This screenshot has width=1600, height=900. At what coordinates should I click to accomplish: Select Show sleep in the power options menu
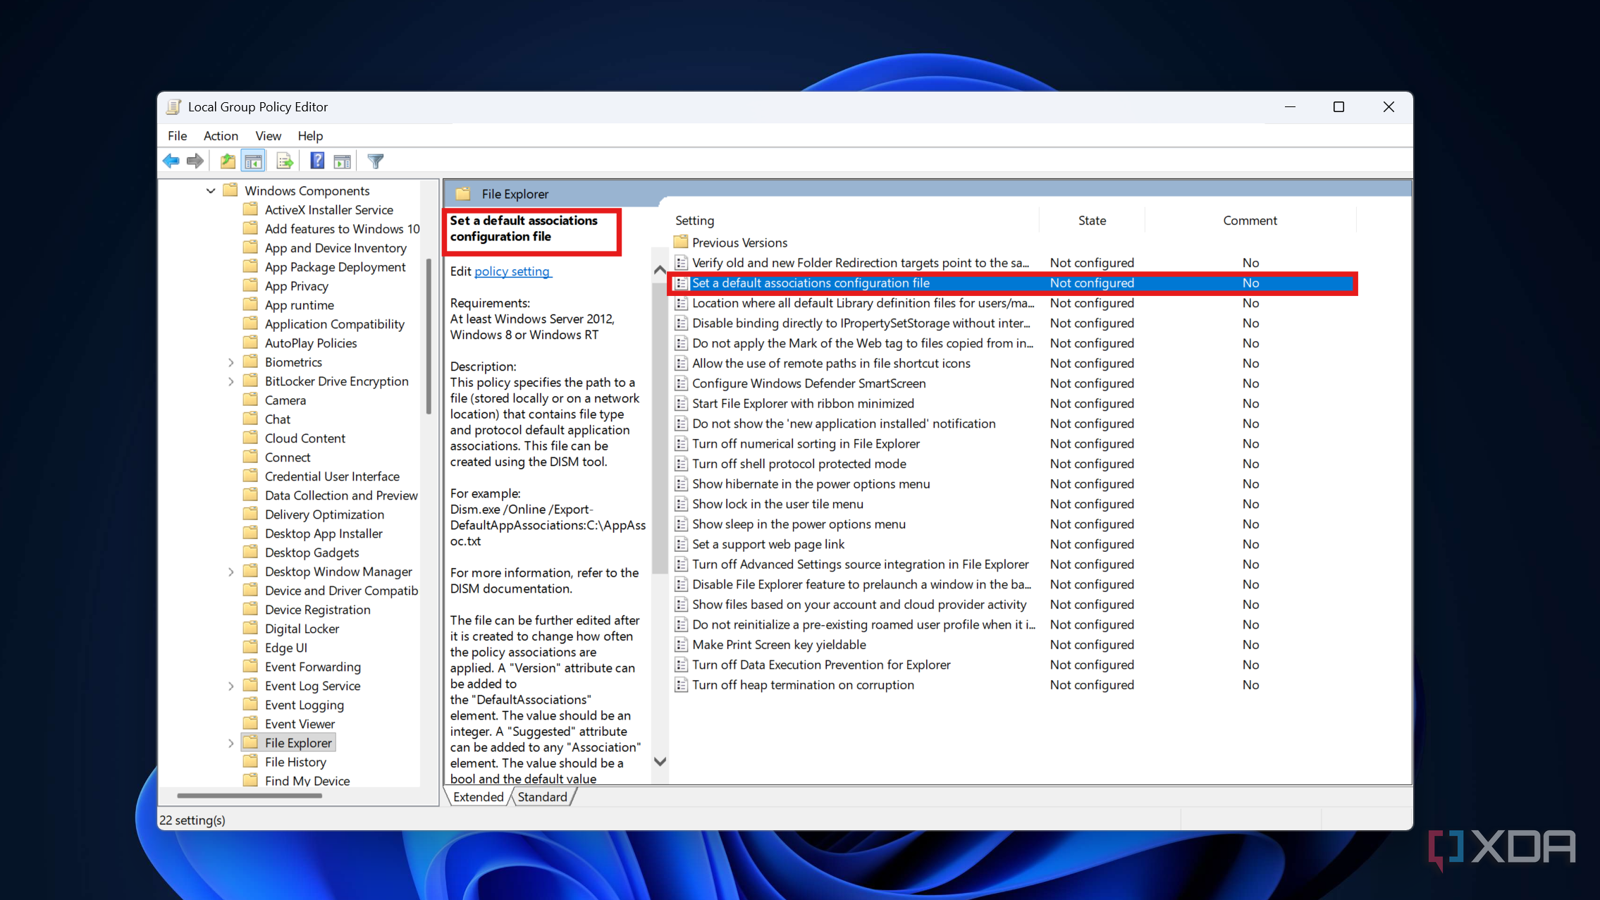799,524
